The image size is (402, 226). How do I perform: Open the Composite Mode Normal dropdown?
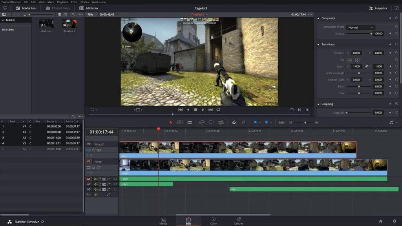click(x=360, y=27)
